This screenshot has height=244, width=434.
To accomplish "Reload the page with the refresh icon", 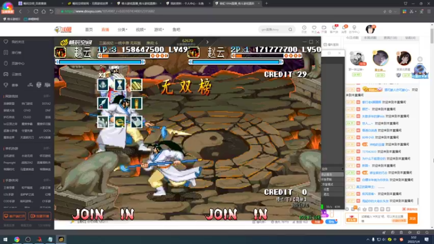I will tap(36, 11).
